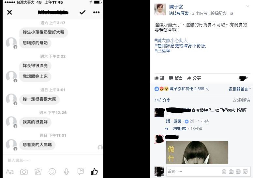Open the 最相關留言 comment sorting dropdown

pyautogui.click(x=240, y=89)
